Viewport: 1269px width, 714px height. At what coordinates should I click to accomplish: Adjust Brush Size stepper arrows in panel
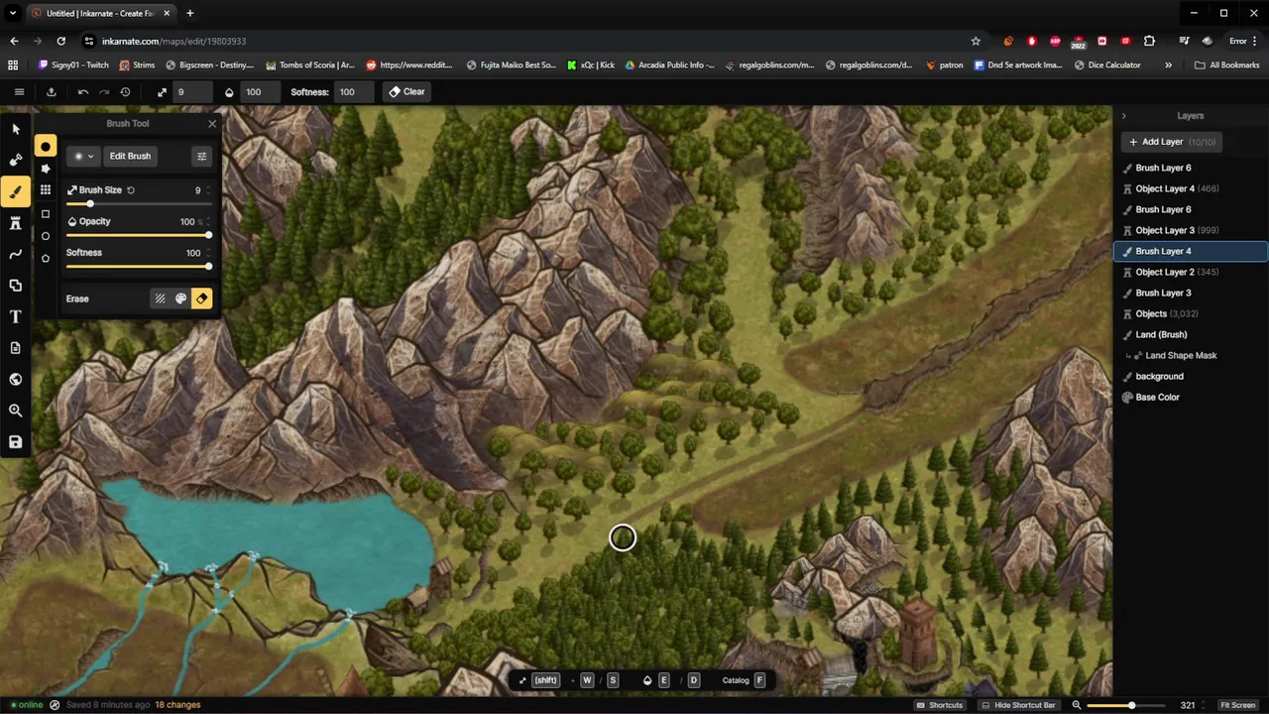(x=208, y=189)
